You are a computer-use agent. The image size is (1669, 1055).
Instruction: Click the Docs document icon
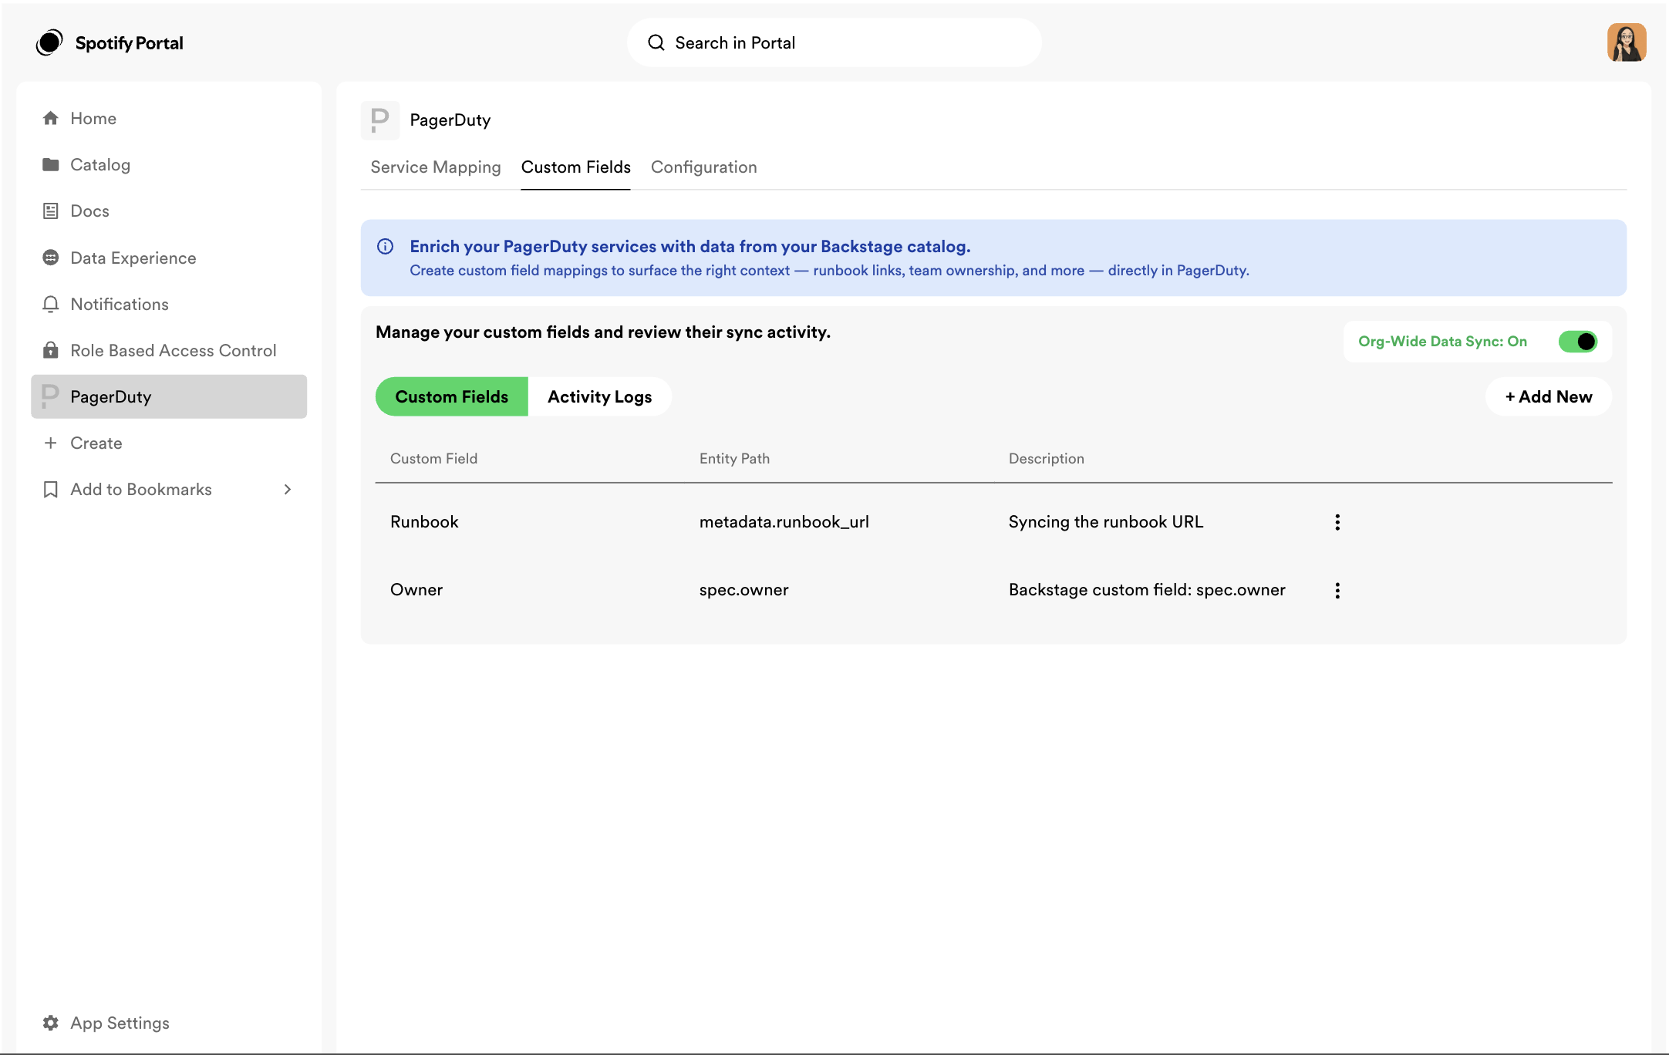point(51,211)
